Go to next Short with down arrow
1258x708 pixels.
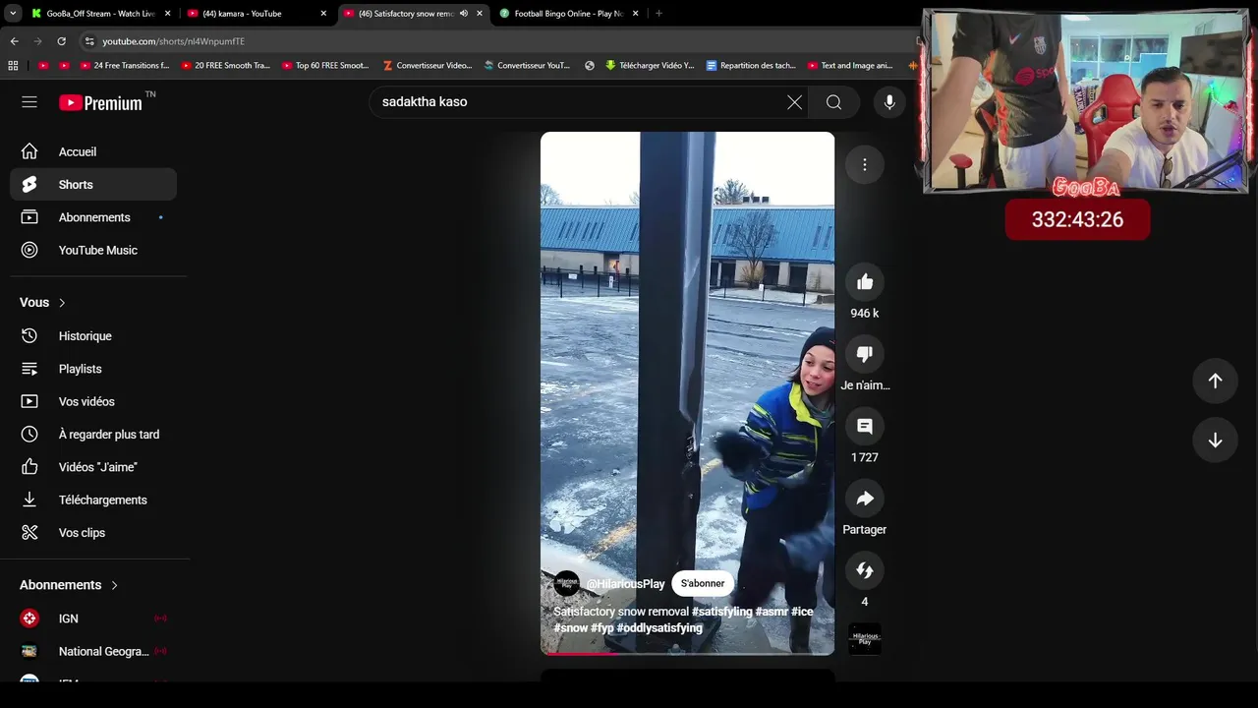[1215, 441]
